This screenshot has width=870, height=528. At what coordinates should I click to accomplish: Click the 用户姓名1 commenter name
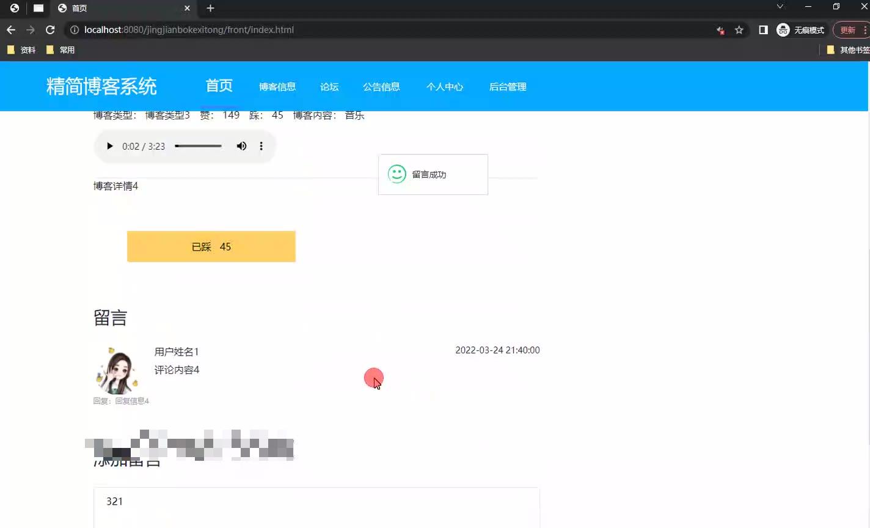[177, 351]
